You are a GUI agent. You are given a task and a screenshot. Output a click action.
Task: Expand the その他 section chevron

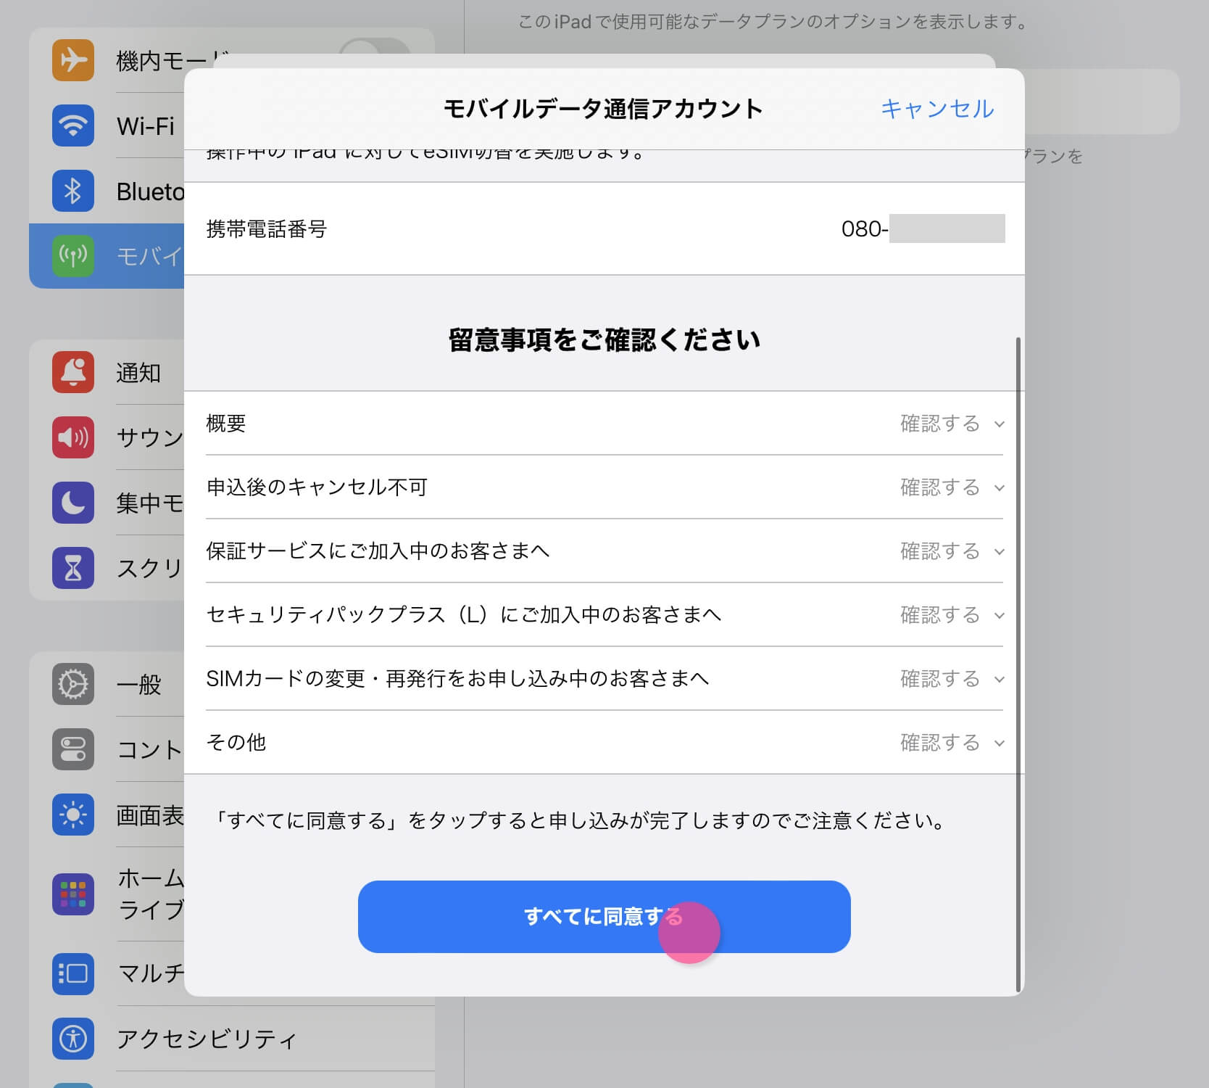tap(1000, 743)
